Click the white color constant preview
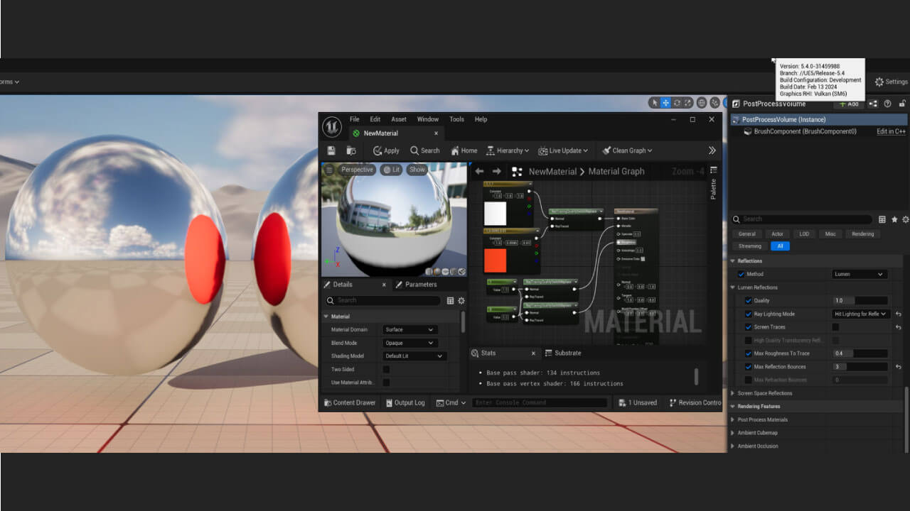The image size is (910, 511). (495, 214)
